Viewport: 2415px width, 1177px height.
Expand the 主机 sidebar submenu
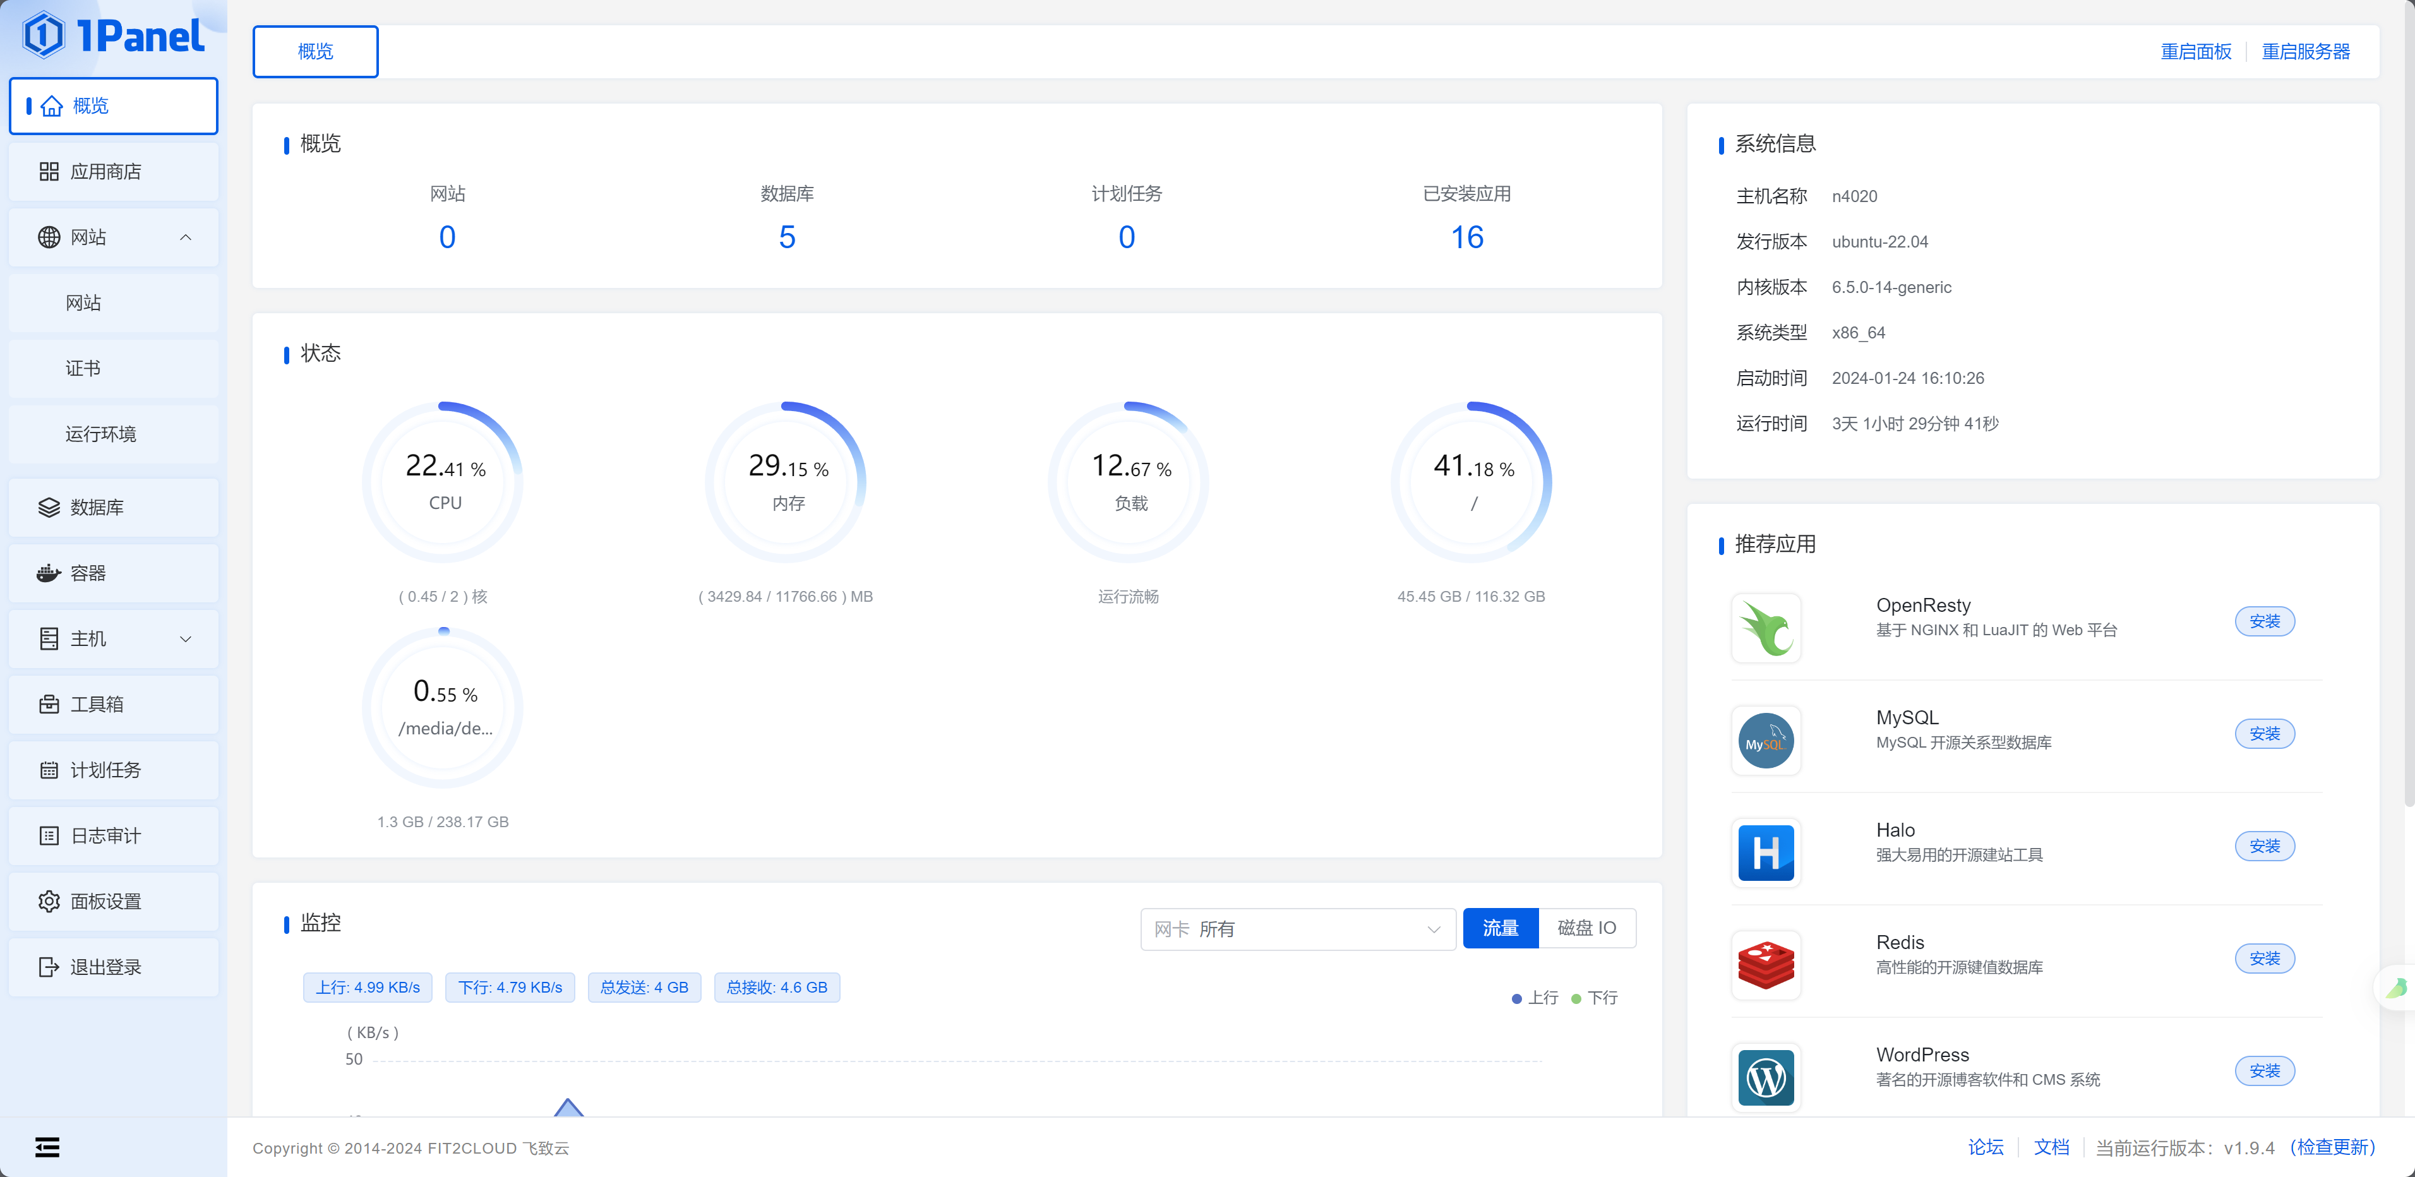pyautogui.click(x=186, y=638)
